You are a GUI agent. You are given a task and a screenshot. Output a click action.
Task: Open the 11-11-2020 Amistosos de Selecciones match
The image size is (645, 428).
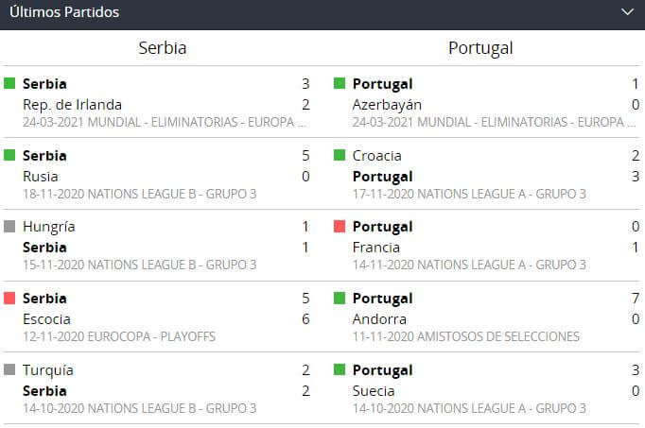coord(465,336)
